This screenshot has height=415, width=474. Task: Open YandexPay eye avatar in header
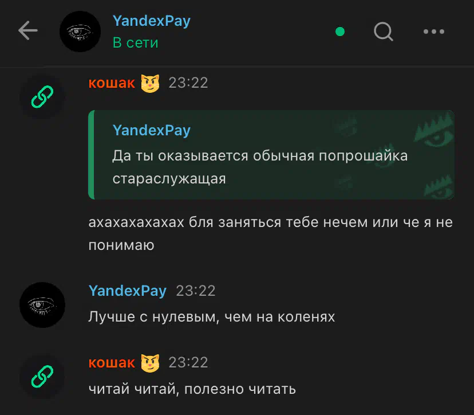coord(80,32)
